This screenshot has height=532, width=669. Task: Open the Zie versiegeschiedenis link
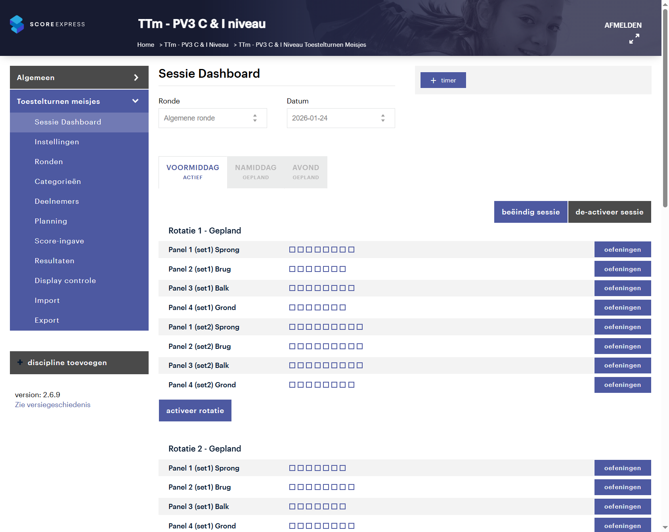coord(53,405)
